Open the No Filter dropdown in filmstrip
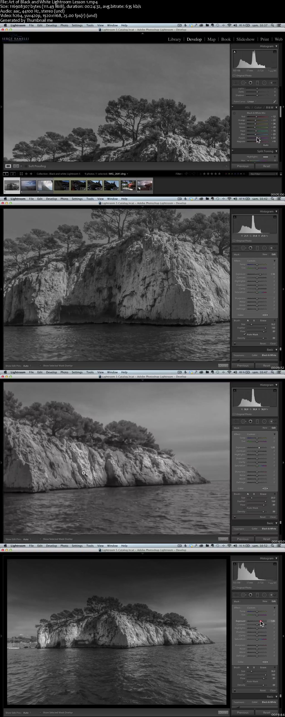This screenshot has width=285, height=717. [264, 174]
